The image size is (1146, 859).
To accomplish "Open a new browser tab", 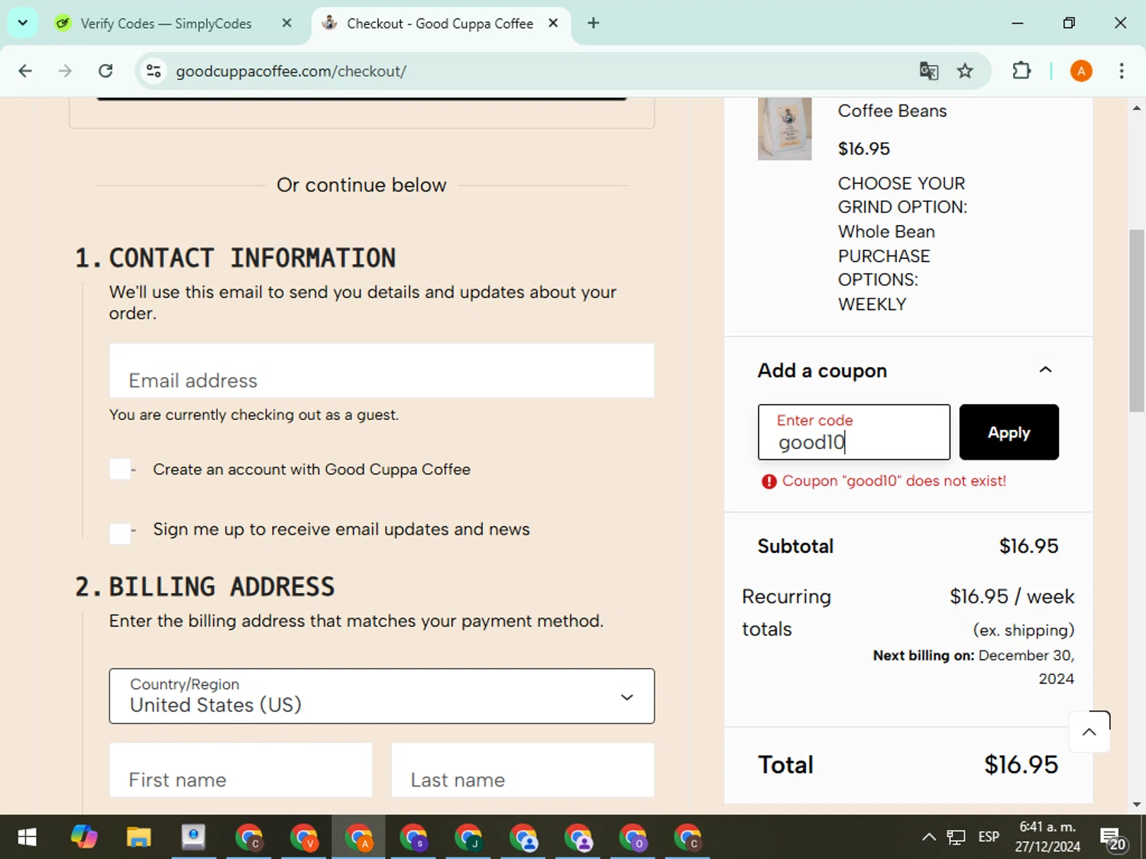I will [593, 23].
